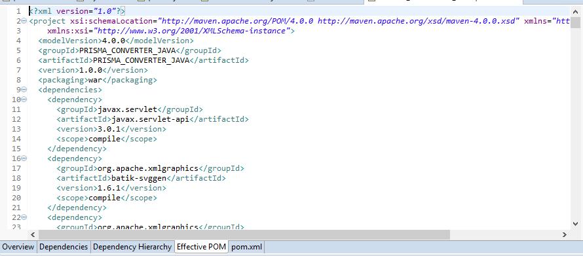Click the compile scope on line 14
This screenshot has width=583, height=256.
[x=104, y=139]
